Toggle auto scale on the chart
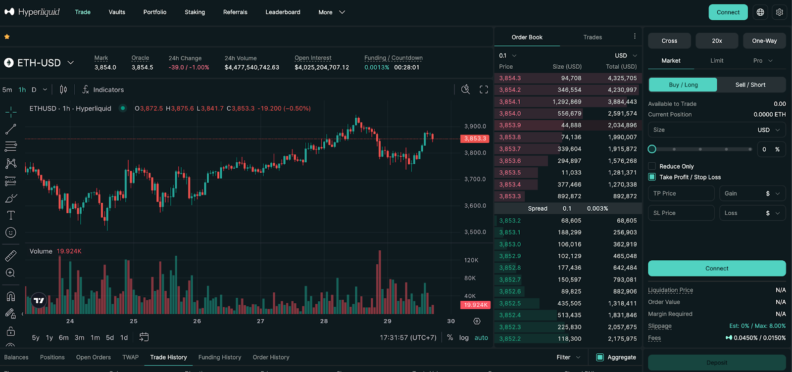The height and width of the screenshot is (372, 792). 481,337
